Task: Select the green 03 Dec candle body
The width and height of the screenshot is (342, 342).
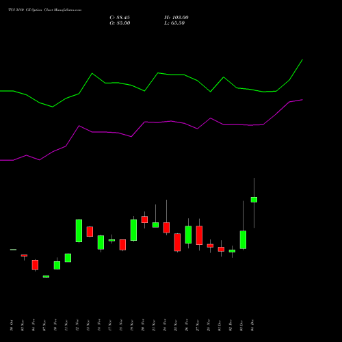Action: coord(243,240)
